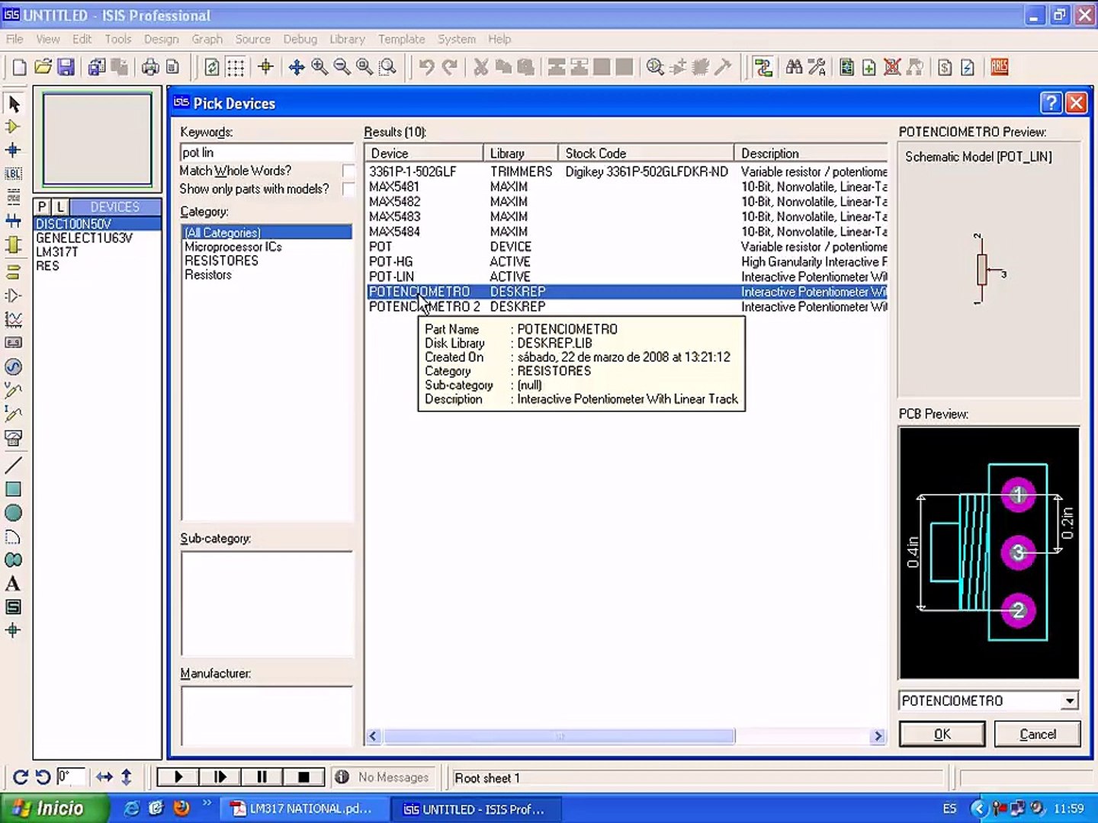Screen dimensions: 1098x823
Task: Click the Zoom In magnifier icon
Action: pyautogui.click(x=319, y=67)
